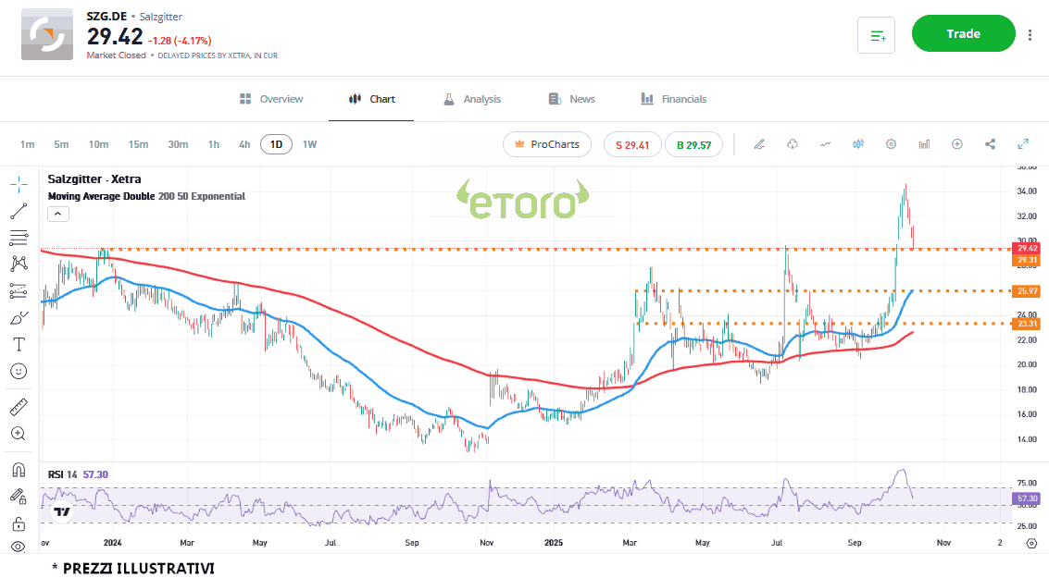The image size is (1049, 578).
Task: Open ProCharts view
Action: 546,144
